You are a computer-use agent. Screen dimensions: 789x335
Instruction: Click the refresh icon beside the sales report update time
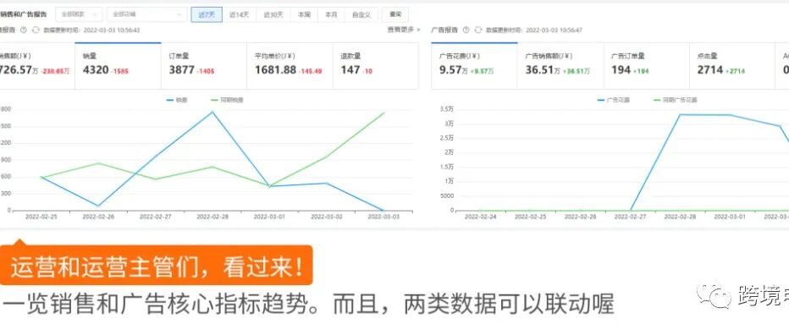(x=36, y=30)
